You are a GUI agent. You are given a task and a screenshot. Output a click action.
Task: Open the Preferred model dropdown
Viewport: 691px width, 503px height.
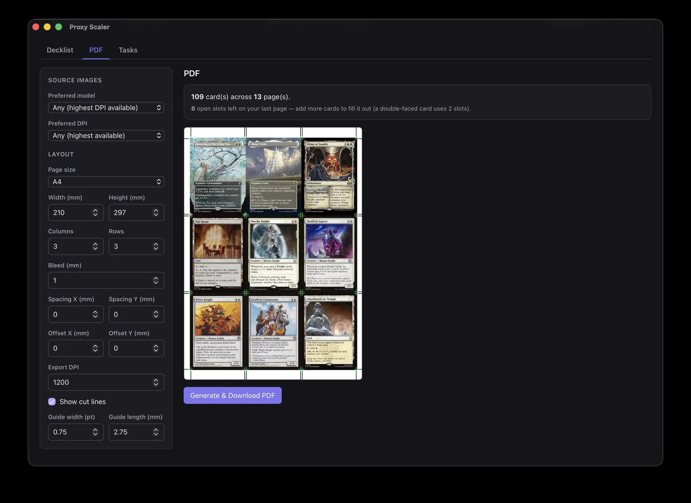click(106, 108)
